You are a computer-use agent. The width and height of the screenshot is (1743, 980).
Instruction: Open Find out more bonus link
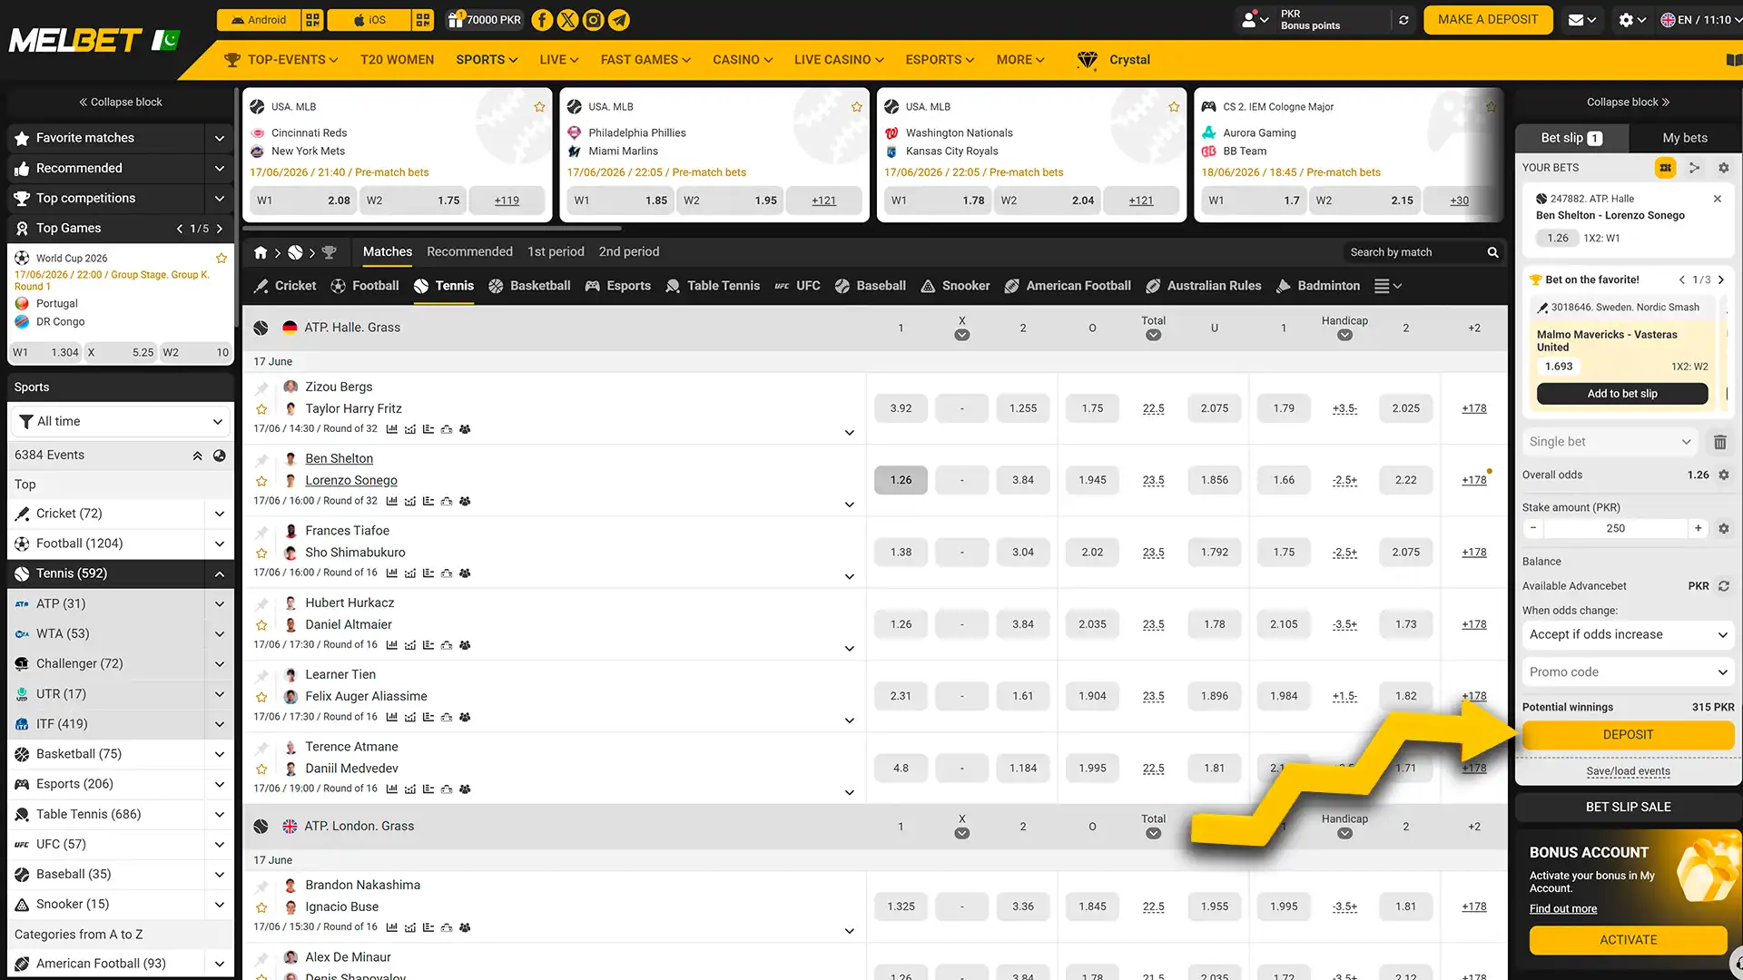(x=1563, y=909)
